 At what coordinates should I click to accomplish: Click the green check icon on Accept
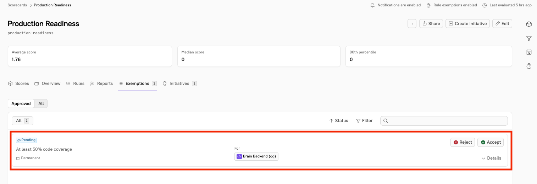click(x=483, y=142)
